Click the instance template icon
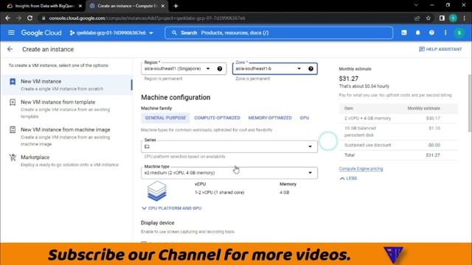 click(13, 102)
